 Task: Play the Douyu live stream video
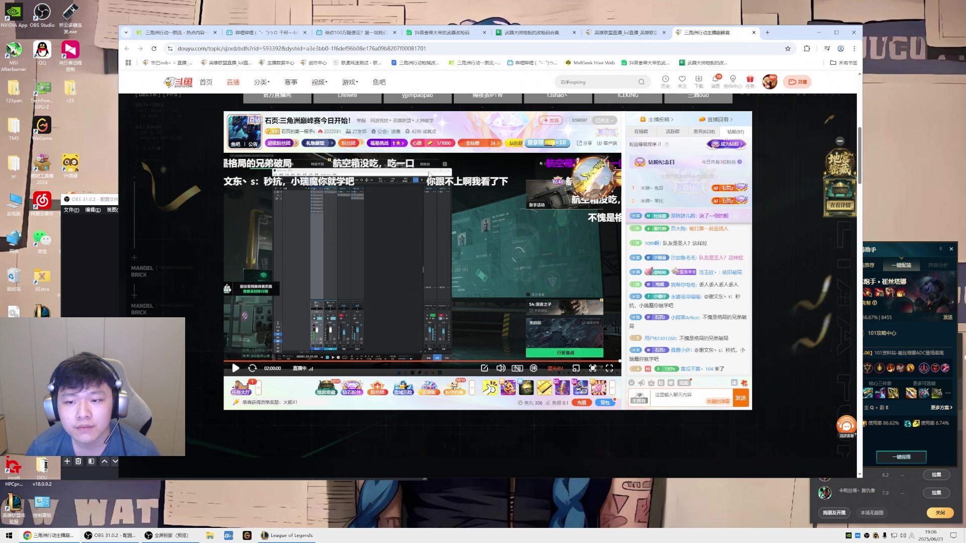click(x=235, y=368)
